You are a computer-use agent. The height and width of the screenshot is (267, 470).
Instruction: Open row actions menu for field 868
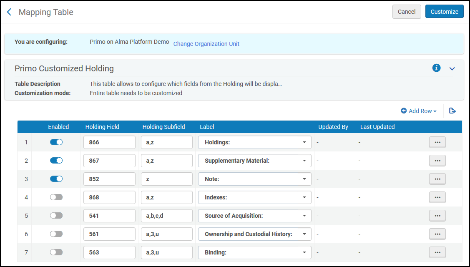[437, 197]
